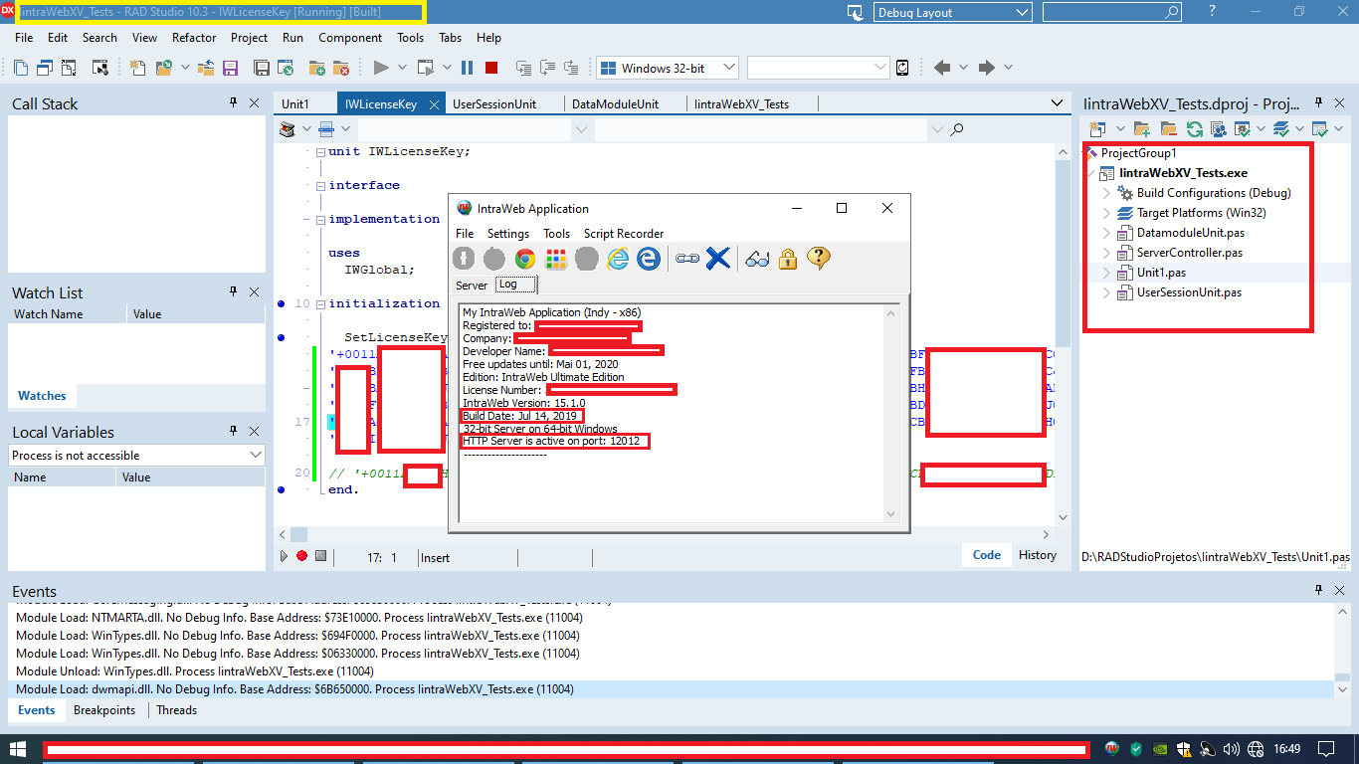Click the add folder icon in Projects toolbar

point(1142,129)
